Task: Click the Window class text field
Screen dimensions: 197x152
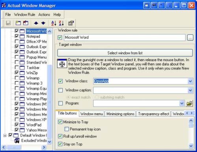Action: coord(141,81)
